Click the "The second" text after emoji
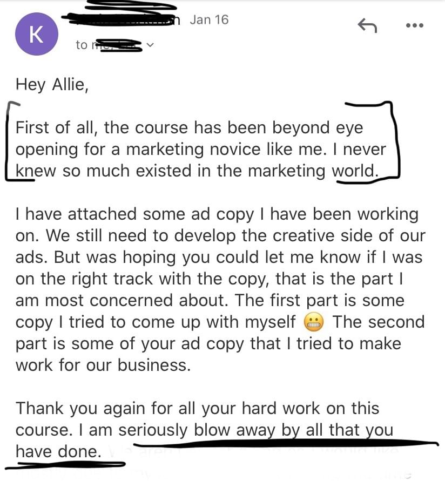Screen dimensions: 445x481 coord(379,322)
